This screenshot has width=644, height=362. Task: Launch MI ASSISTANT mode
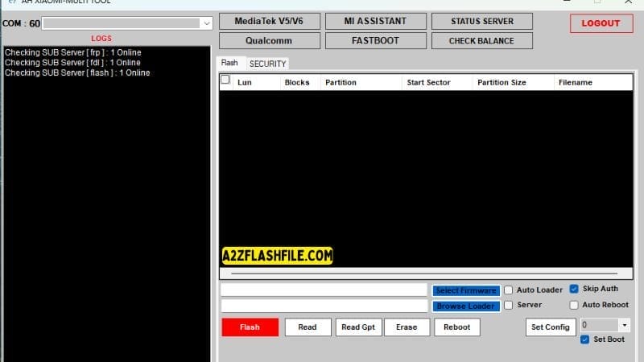click(x=375, y=22)
